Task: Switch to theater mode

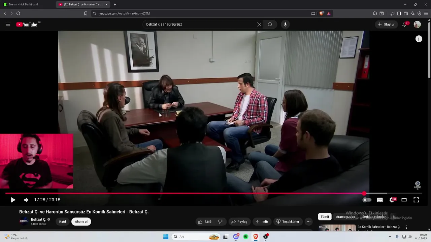Action: point(404,200)
